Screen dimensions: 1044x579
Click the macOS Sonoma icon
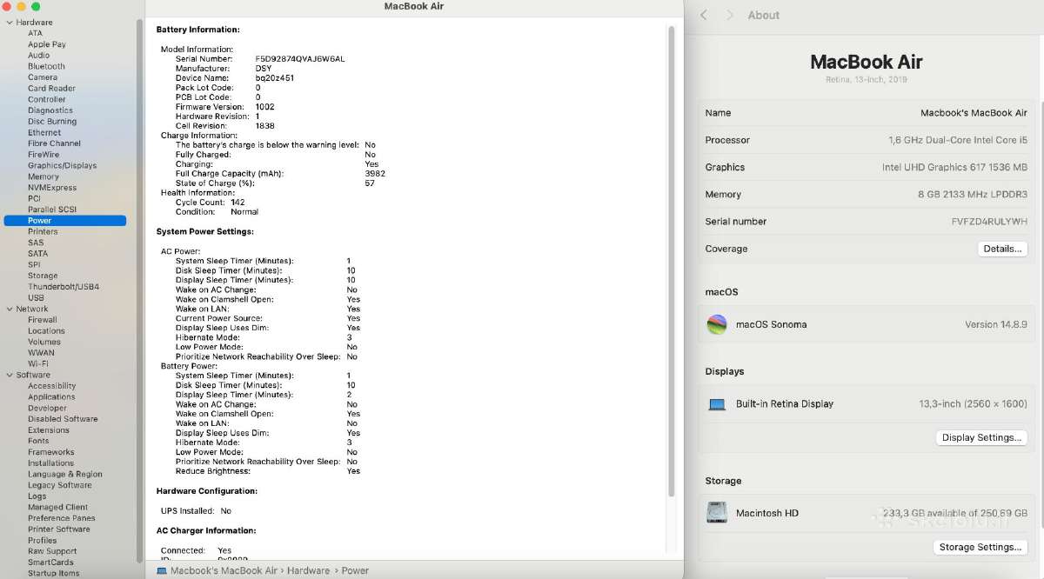tap(717, 324)
